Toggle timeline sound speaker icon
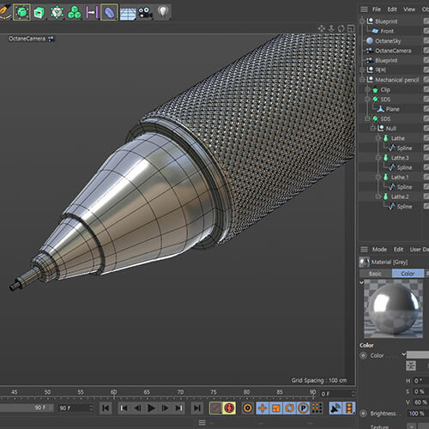 coord(335,408)
